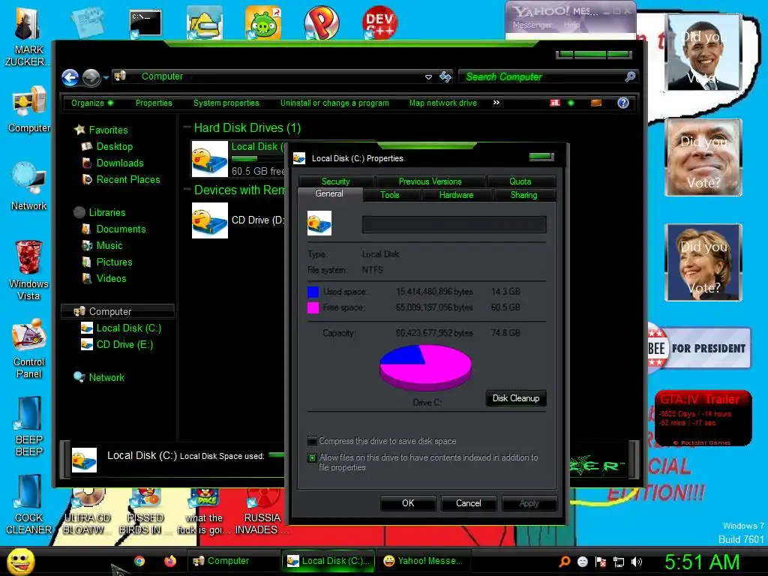Click the Obama Did you Vote gadget
The width and height of the screenshot is (768, 576).
[703, 52]
